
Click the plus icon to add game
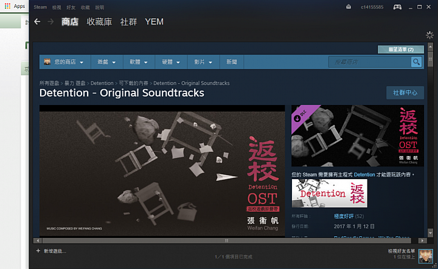(38, 251)
